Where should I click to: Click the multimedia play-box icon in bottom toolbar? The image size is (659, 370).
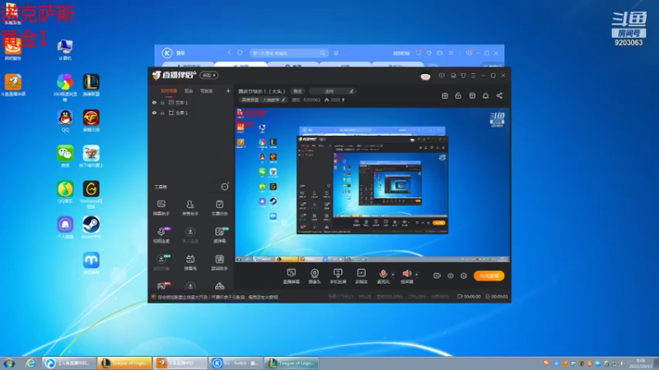tap(361, 276)
